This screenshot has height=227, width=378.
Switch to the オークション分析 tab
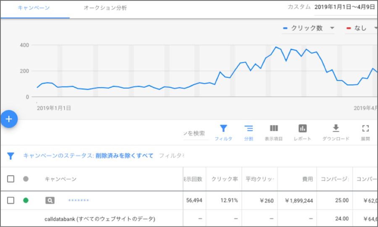click(x=105, y=8)
